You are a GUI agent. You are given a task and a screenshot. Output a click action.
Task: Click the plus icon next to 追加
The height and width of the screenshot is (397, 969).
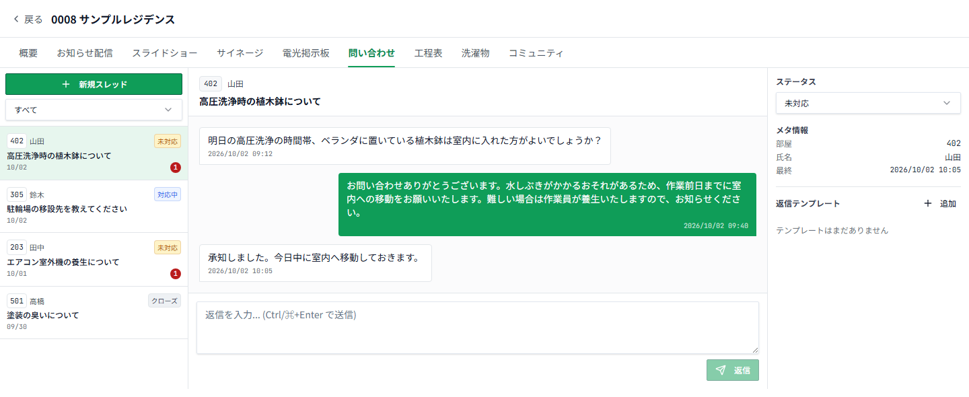click(x=928, y=203)
